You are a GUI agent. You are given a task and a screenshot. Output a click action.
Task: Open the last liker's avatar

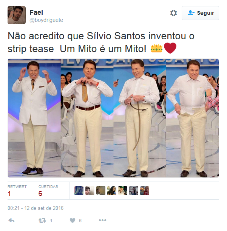coord(145,191)
